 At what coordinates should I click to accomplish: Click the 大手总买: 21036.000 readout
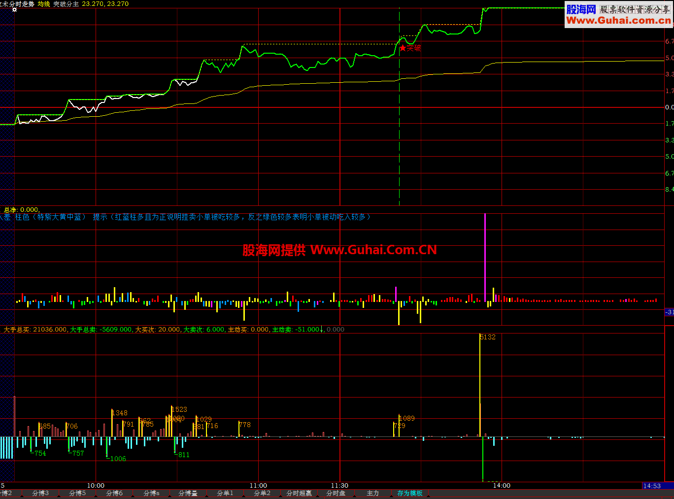(35, 330)
